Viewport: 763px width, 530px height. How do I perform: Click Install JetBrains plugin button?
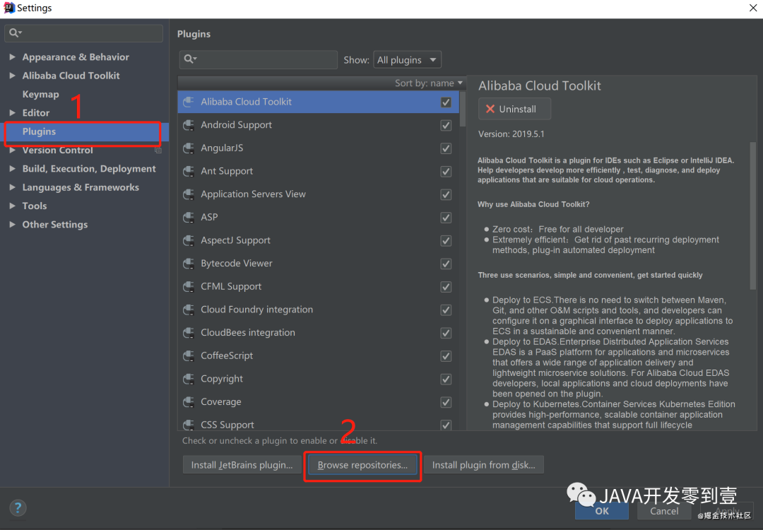pyautogui.click(x=242, y=465)
